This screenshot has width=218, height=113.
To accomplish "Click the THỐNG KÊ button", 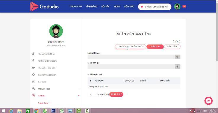I will tap(155, 47).
